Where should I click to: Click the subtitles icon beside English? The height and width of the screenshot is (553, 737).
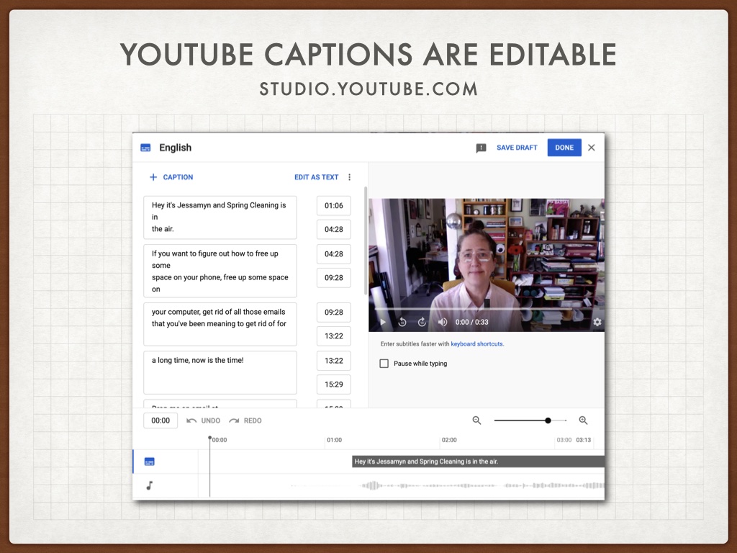point(145,148)
